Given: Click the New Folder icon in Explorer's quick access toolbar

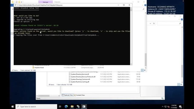Looking at the screenshot, I should coord(19,2).
